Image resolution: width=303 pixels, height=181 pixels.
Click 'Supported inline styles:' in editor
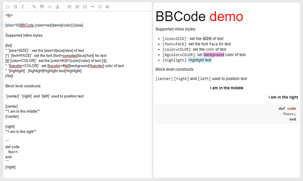click(24, 36)
